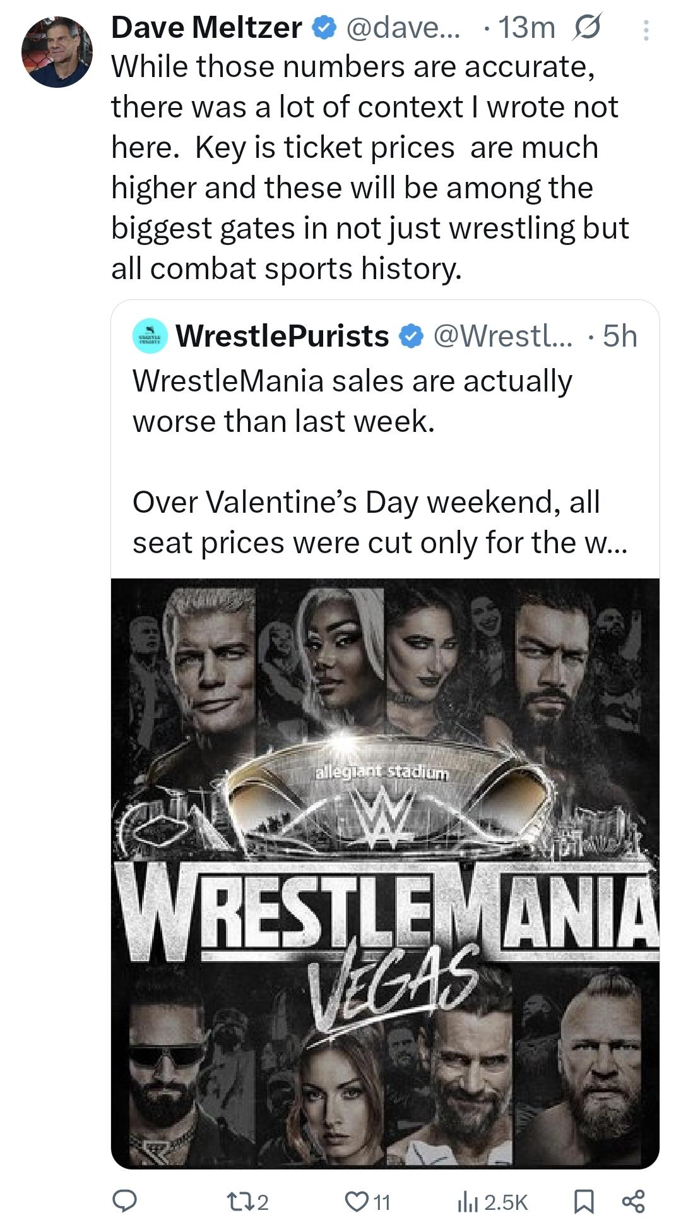
Task: Open the WrestleMania Vegas poster image
Action: (x=385, y=872)
